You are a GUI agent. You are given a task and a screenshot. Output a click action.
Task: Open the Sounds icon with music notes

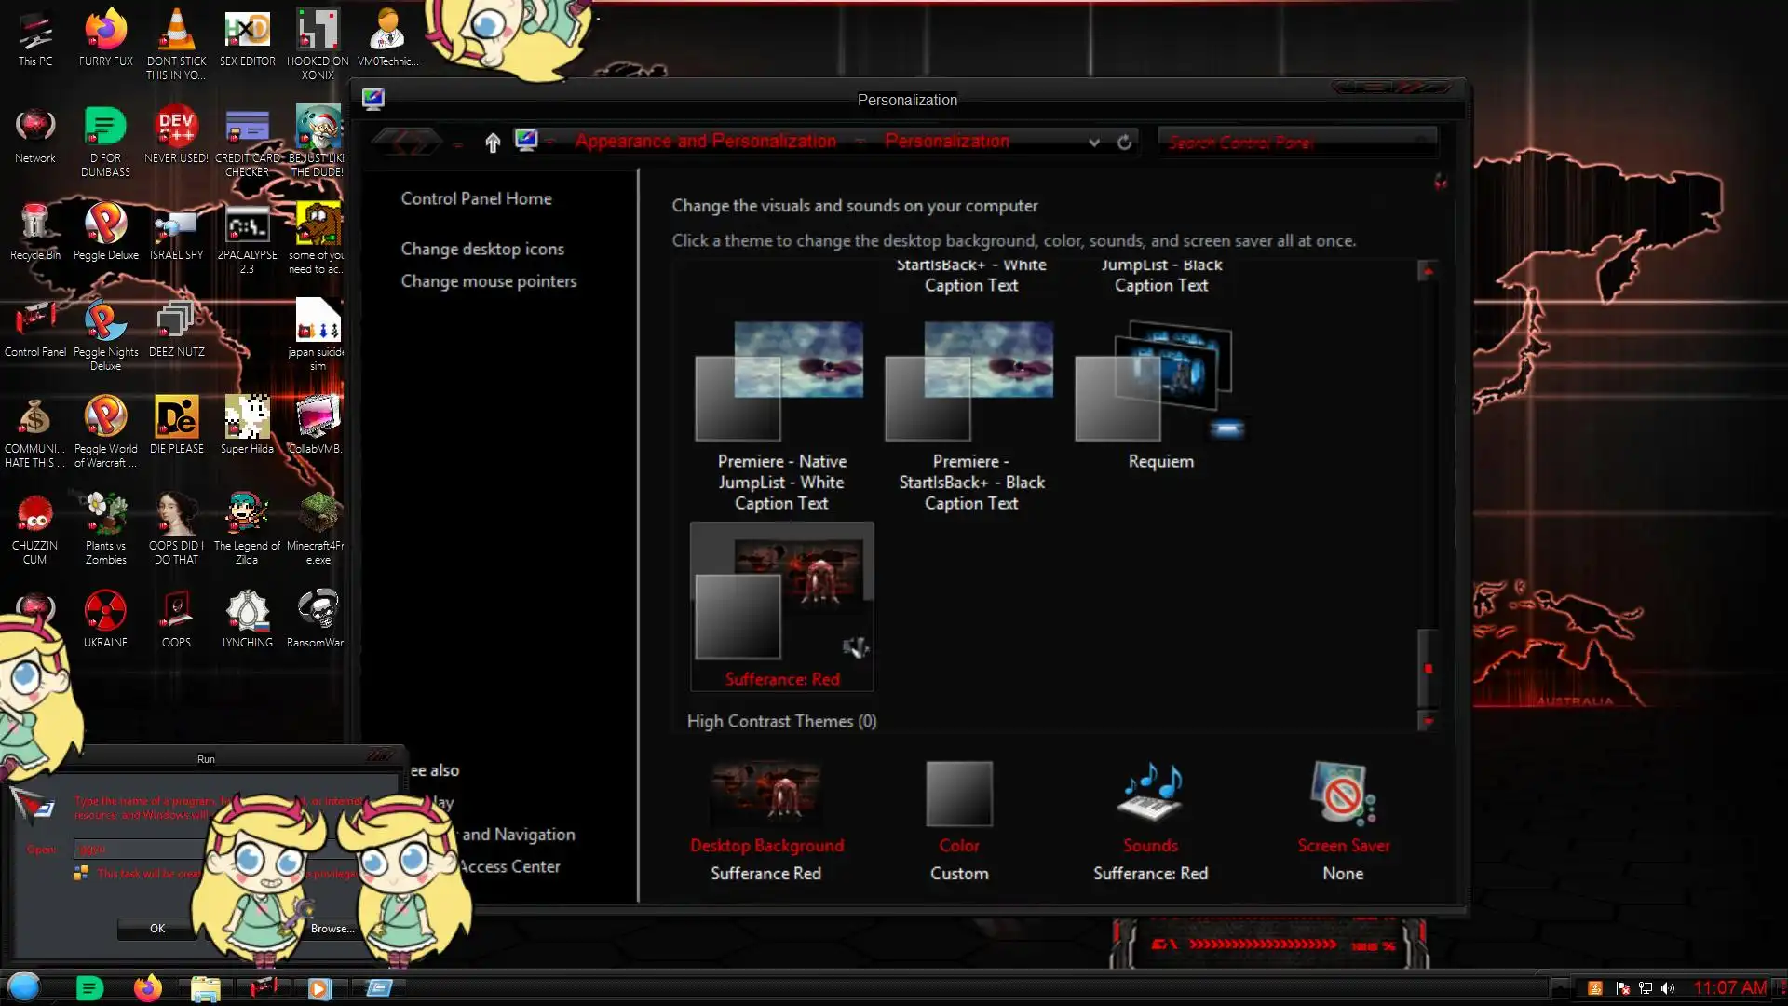point(1150,793)
